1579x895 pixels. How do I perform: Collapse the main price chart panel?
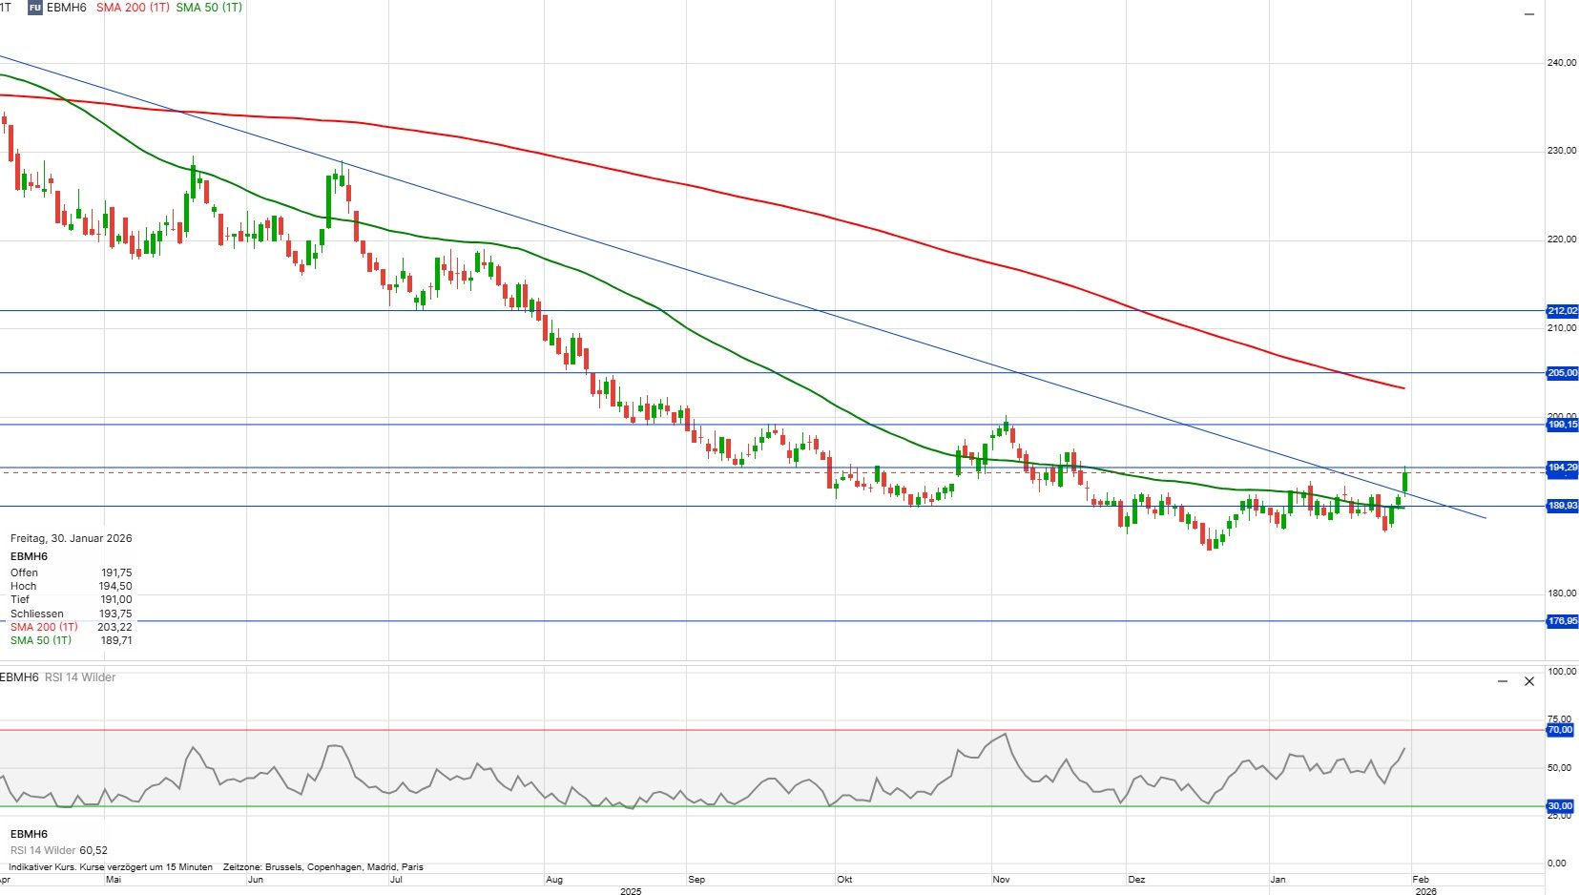coord(1528,14)
